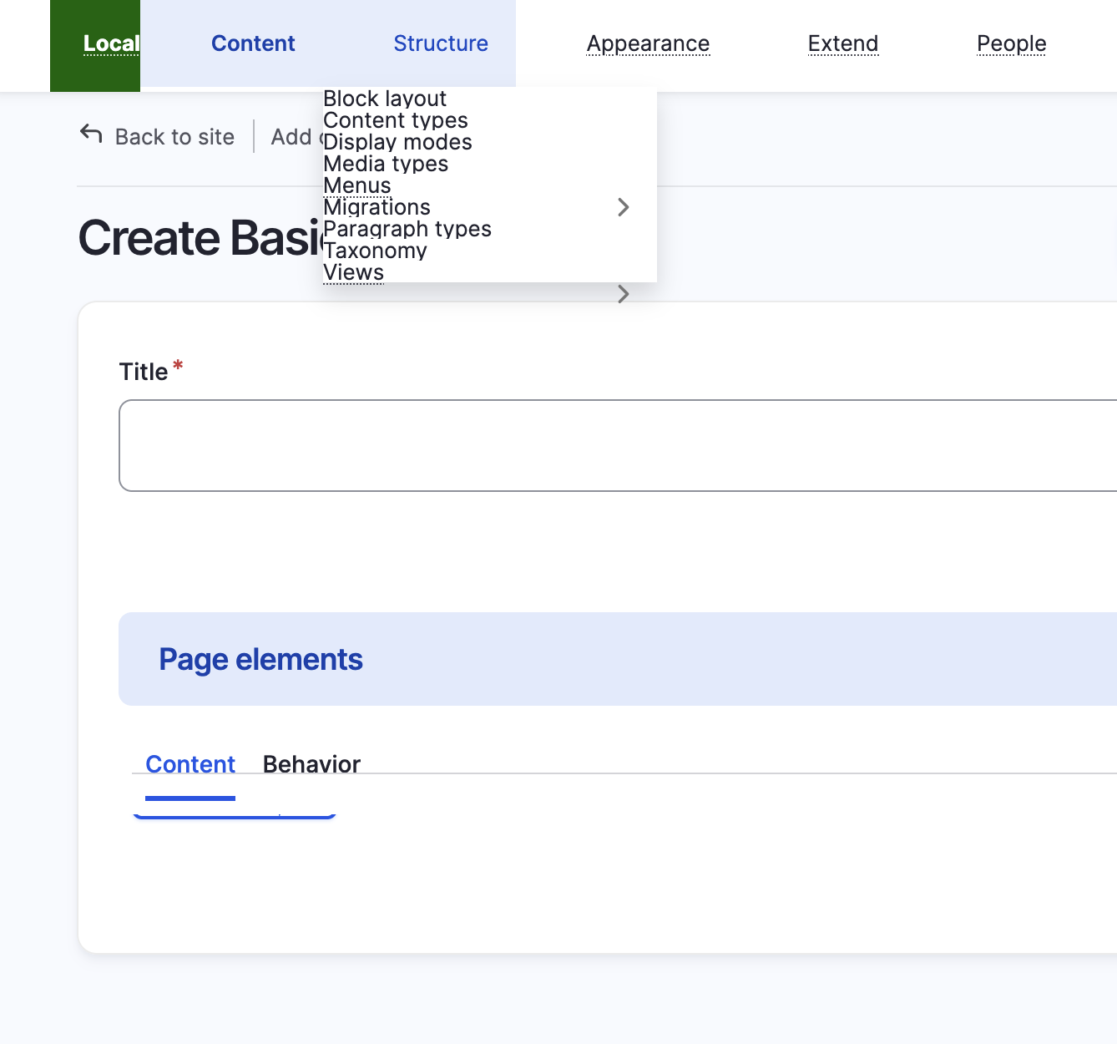This screenshot has height=1044, width=1117.
Task: Select Paragraph types from the dropdown
Action: click(407, 229)
